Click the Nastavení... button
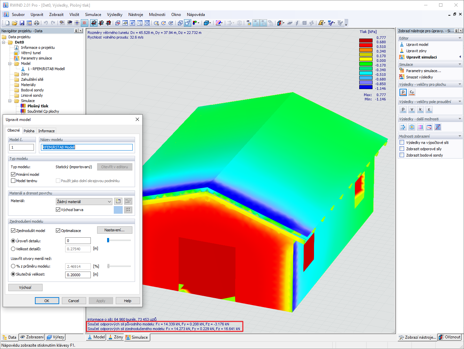Viewport: 464px width, 349px height. pos(115,230)
